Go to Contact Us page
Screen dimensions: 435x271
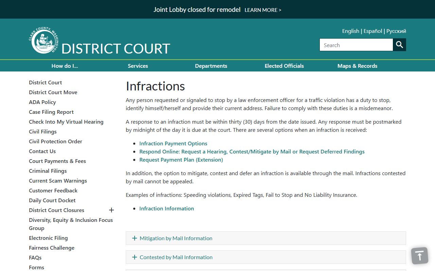click(42, 151)
